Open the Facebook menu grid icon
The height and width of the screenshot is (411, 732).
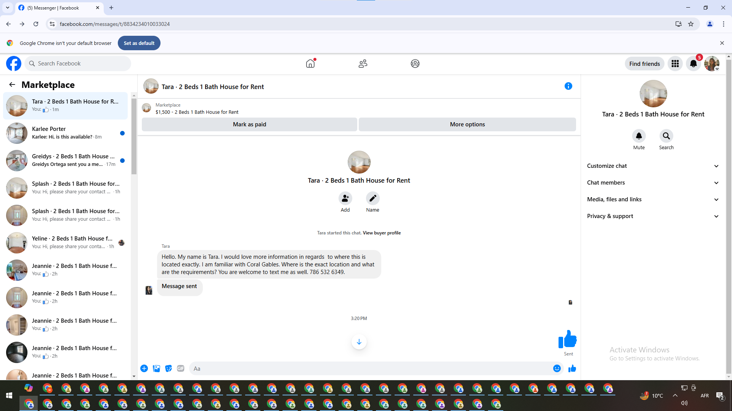pos(675,64)
